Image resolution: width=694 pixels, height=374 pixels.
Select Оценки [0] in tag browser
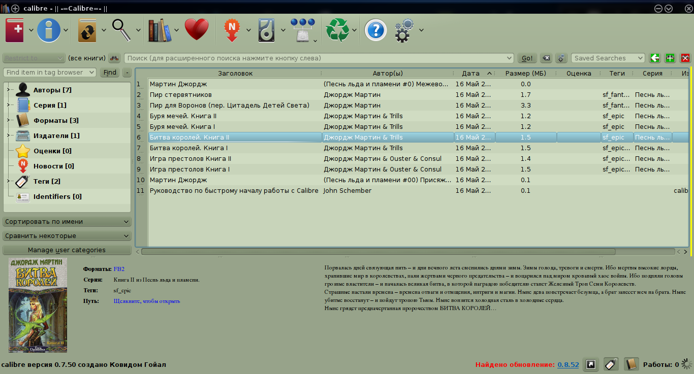[52, 151]
